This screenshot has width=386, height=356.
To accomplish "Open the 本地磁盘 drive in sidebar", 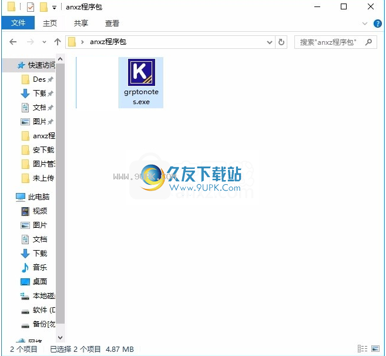I will [x=38, y=296].
